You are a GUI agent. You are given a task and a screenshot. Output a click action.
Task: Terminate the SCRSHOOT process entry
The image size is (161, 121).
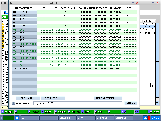(25, 68)
